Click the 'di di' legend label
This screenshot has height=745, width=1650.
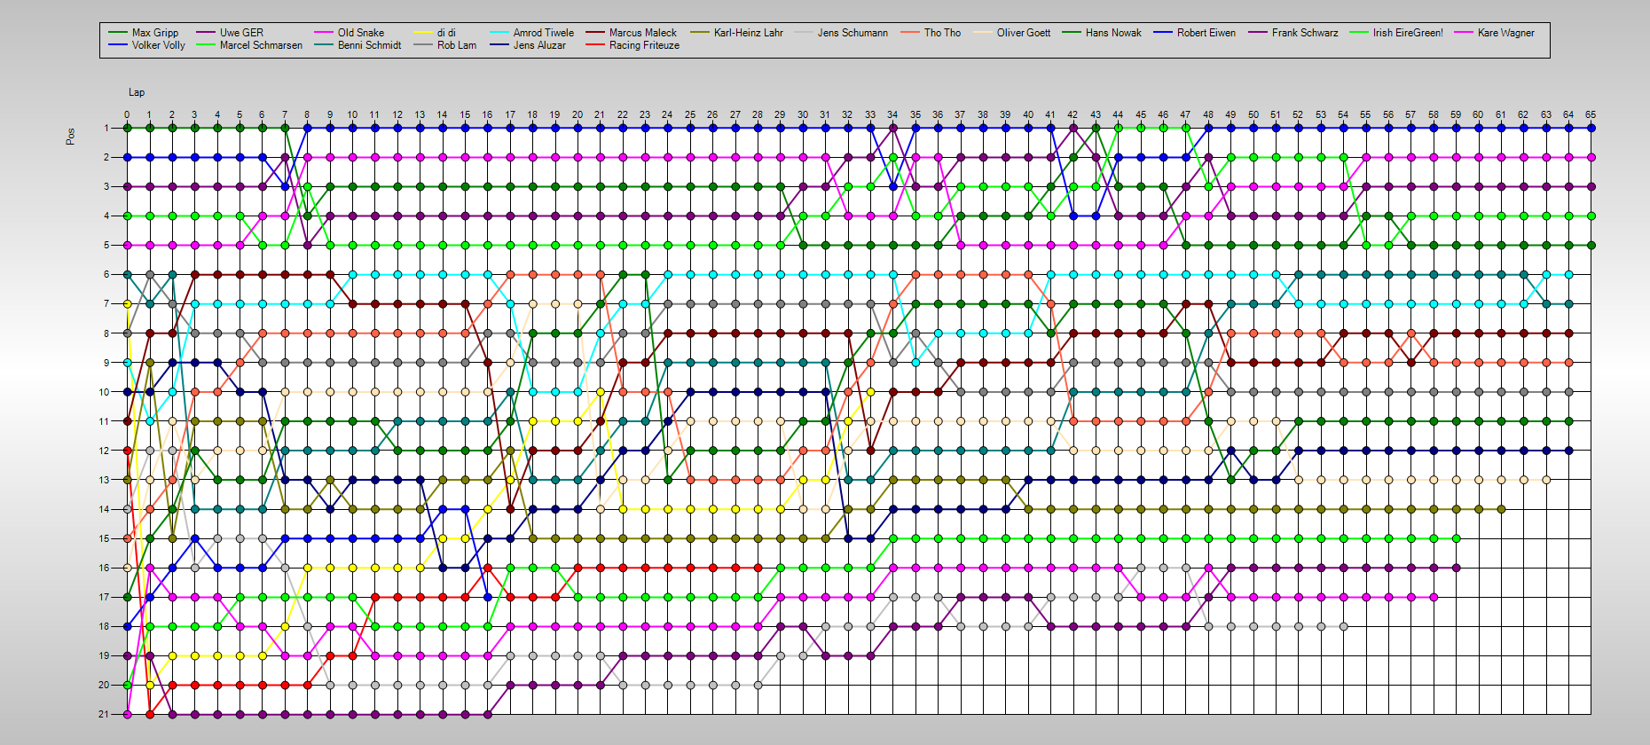[446, 33]
